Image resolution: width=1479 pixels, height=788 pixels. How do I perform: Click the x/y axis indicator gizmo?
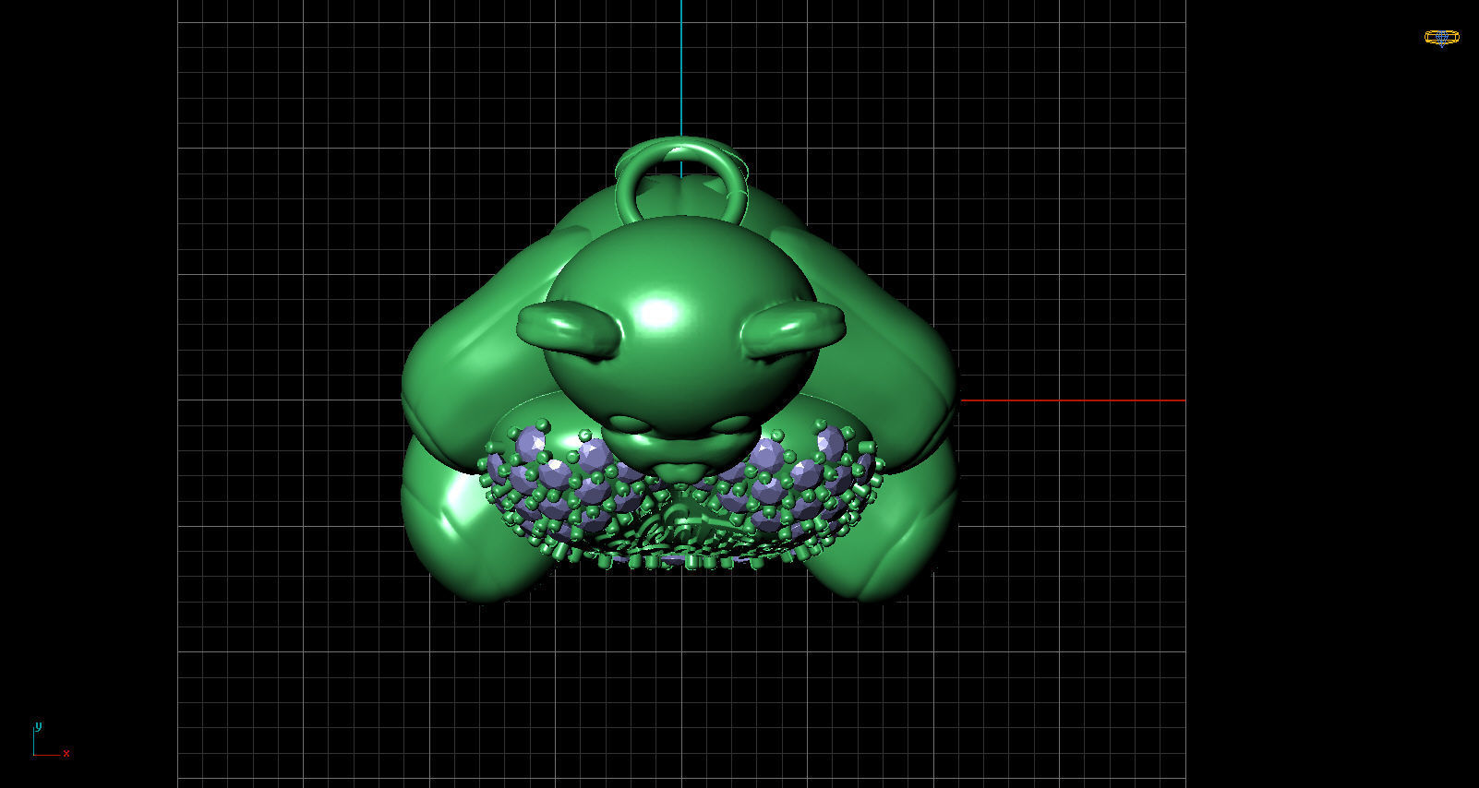tap(51, 741)
